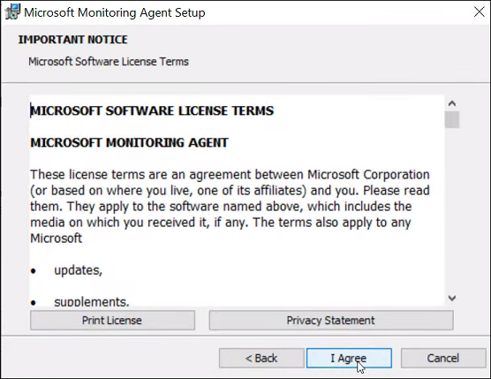This screenshot has height=379, width=491.
Task: Click the 'updates,' bullet item
Action: coord(79,270)
